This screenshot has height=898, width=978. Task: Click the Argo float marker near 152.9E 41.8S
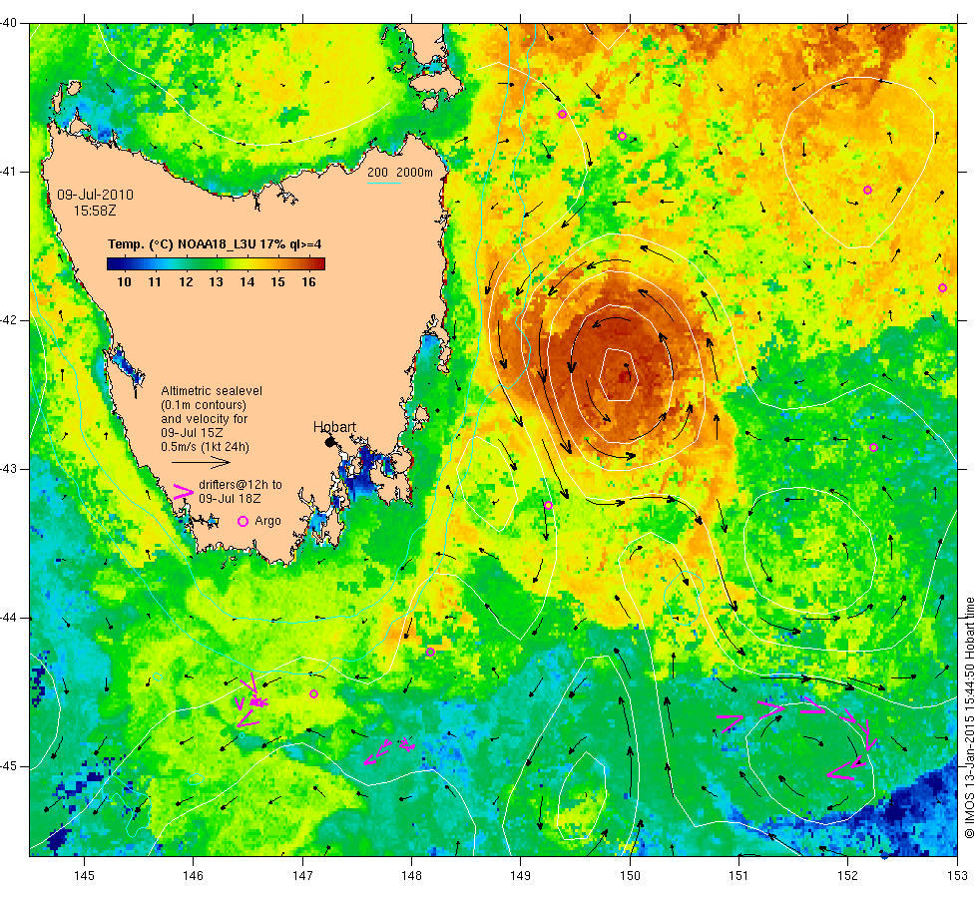[942, 288]
